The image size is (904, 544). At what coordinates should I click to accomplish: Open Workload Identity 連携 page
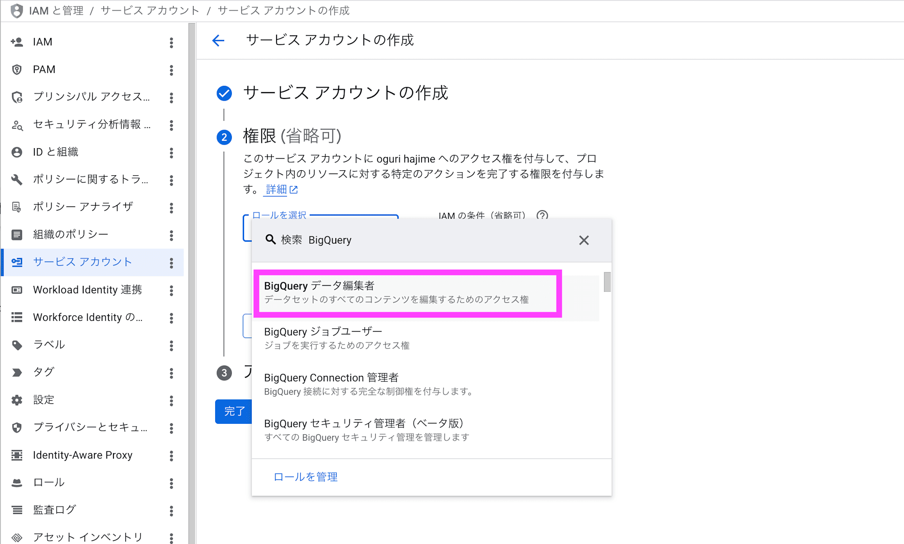[x=87, y=290]
